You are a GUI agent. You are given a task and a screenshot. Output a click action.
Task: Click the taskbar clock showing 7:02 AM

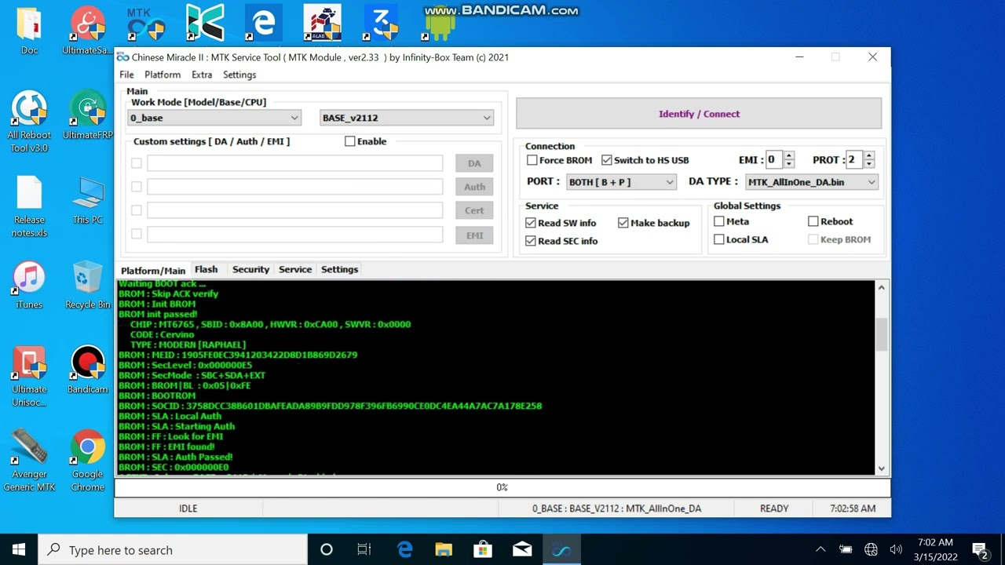tap(935, 550)
